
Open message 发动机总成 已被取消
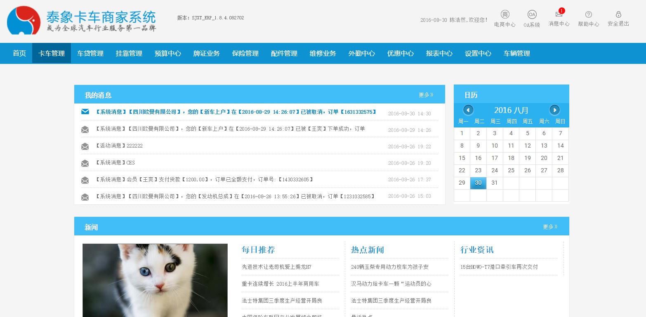click(x=235, y=196)
